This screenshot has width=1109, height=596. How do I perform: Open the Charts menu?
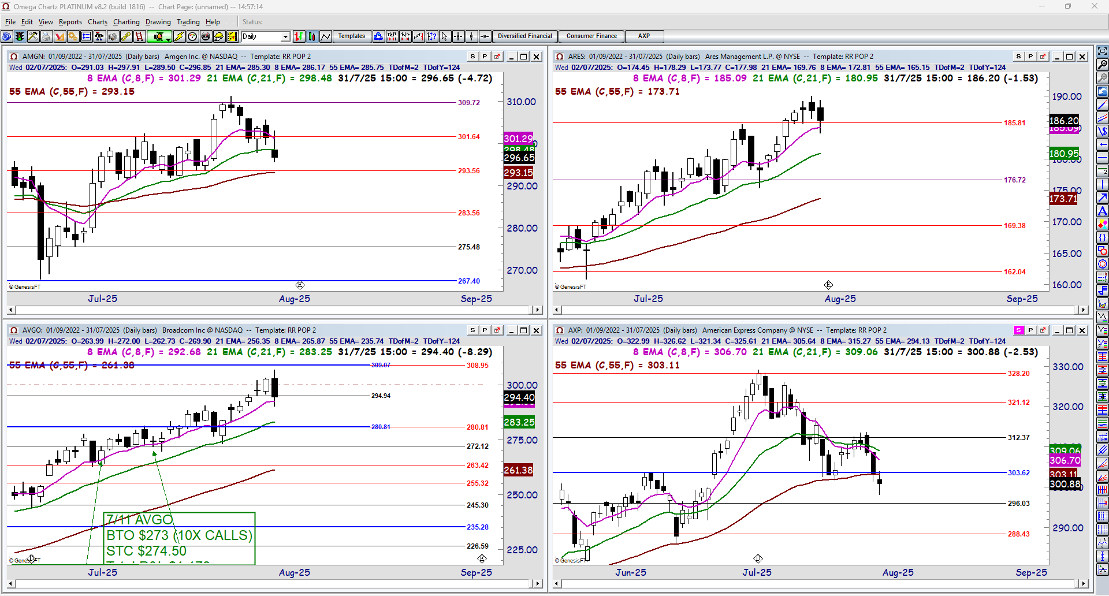click(98, 22)
